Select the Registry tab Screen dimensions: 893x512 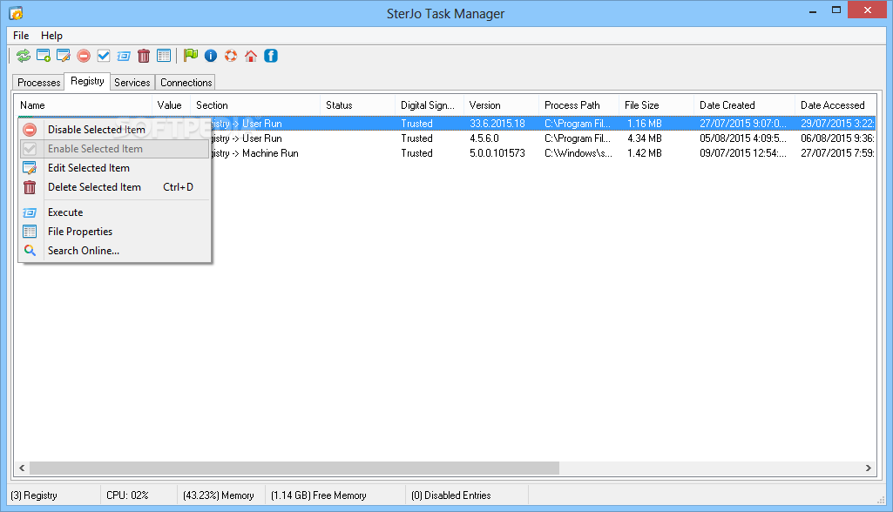tap(87, 81)
